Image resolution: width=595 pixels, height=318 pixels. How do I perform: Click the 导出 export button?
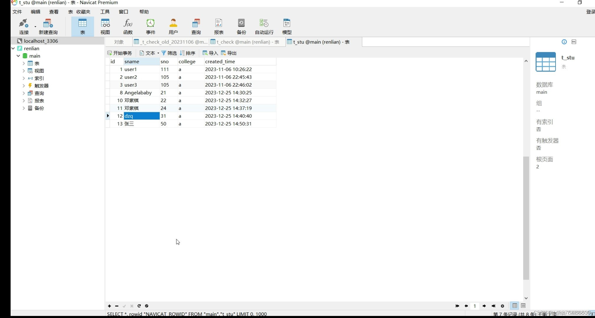click(229, 53)
